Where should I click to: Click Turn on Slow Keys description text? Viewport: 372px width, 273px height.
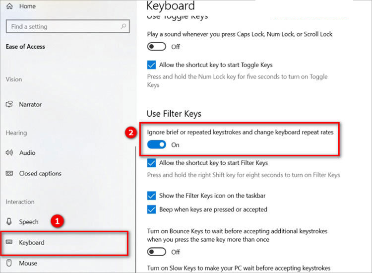[x=239, y=268]
